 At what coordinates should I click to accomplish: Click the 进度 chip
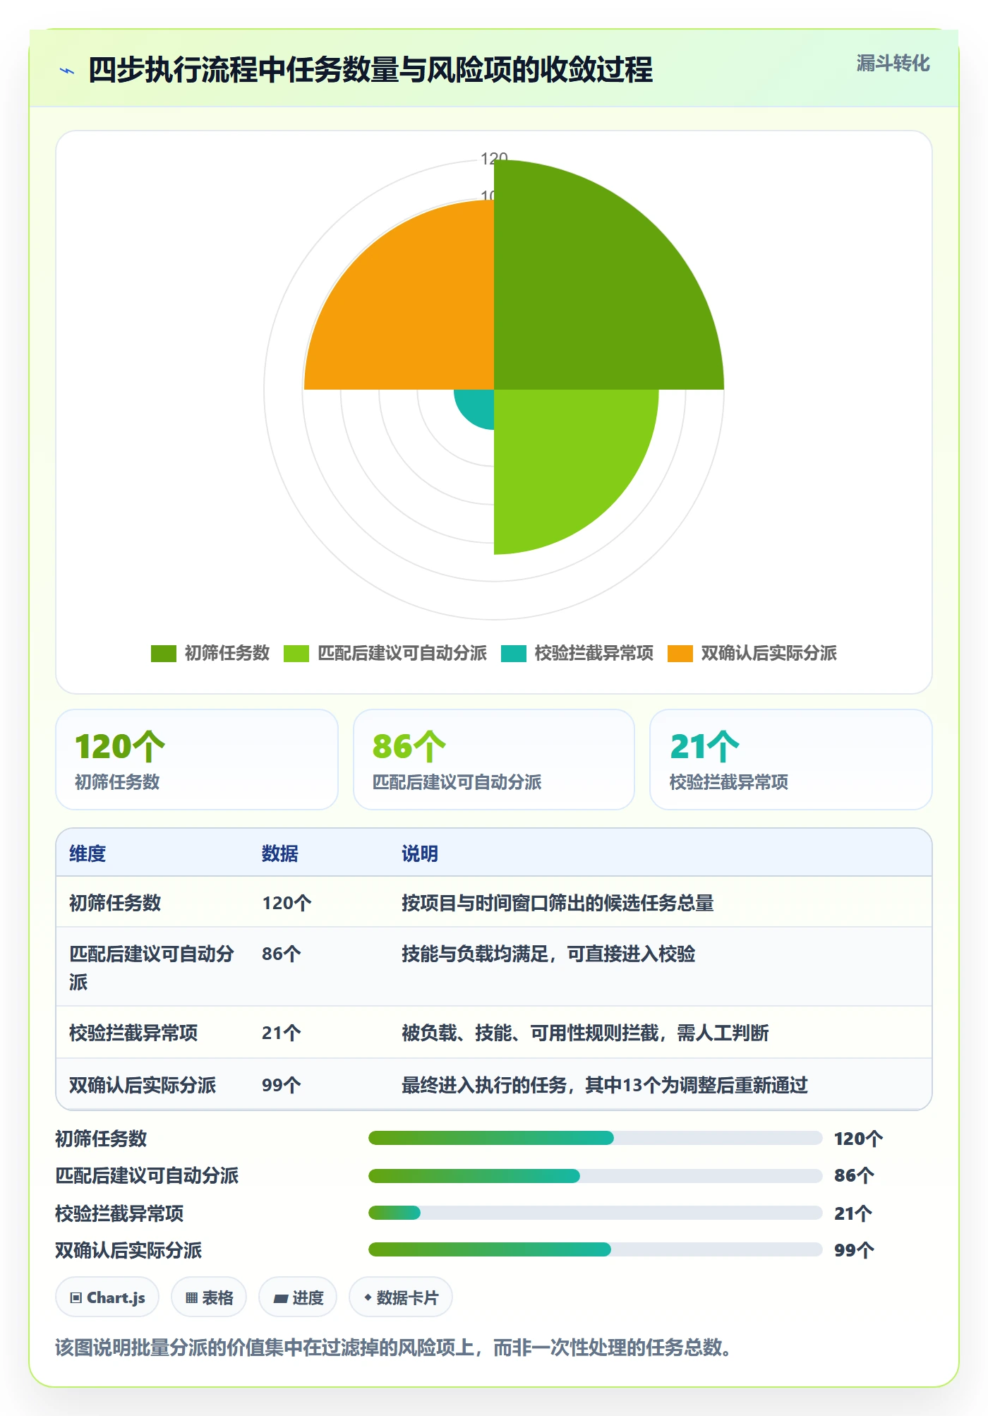click(298, 1297)
